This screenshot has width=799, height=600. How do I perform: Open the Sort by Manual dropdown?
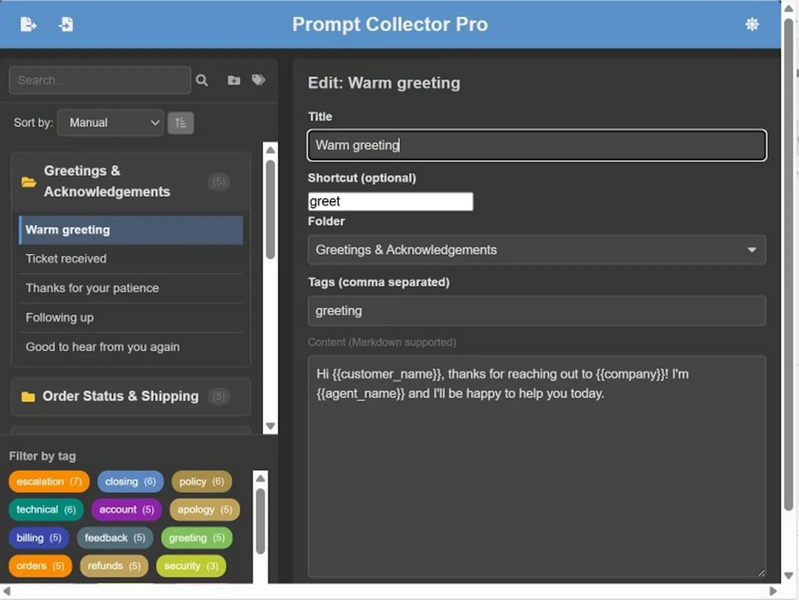click(110, 122)
